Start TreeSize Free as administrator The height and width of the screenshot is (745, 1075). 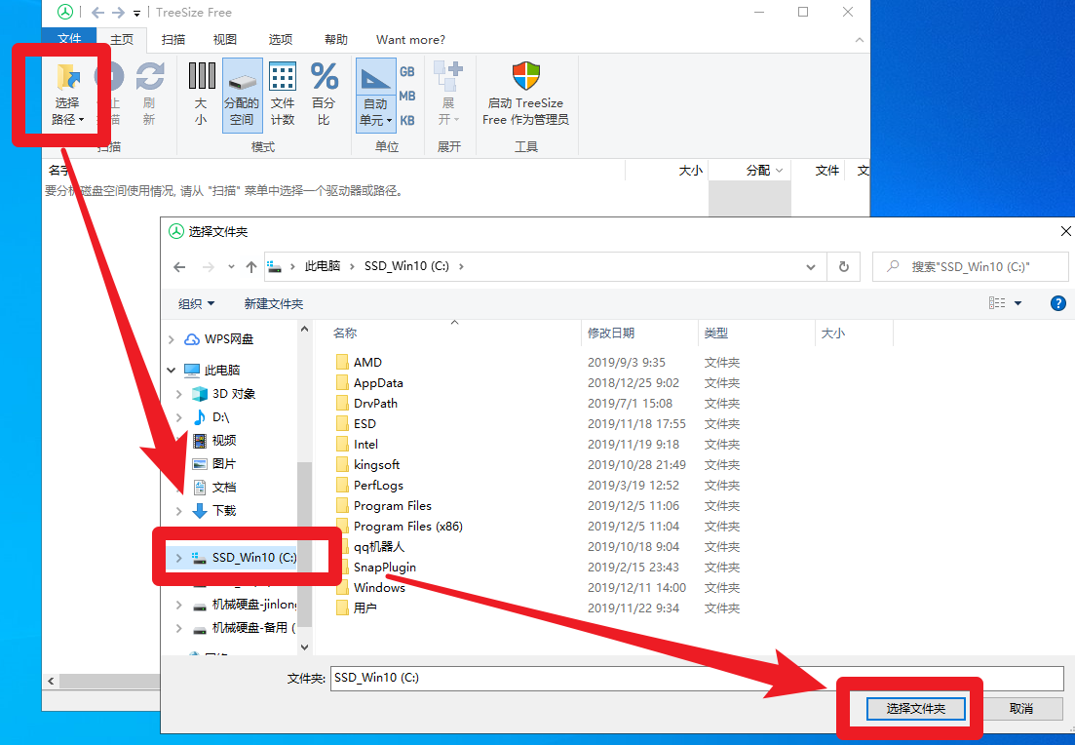[526, 94]
